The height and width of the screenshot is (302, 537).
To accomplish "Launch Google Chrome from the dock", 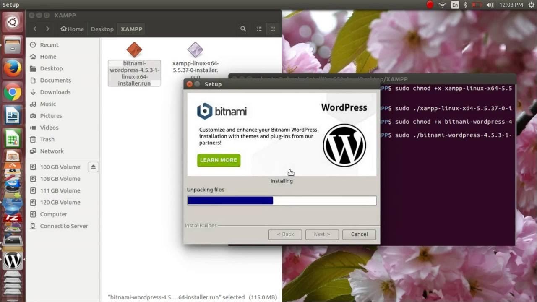I will [12, 92].
